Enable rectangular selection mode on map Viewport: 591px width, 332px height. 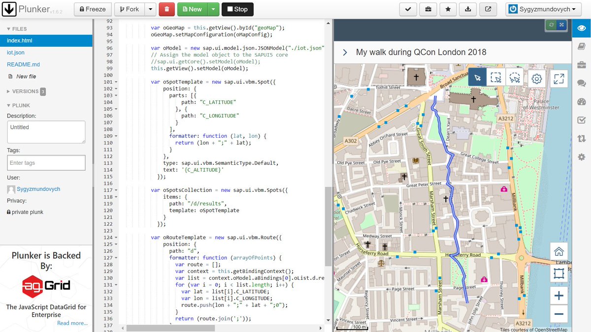click(496, 78)
